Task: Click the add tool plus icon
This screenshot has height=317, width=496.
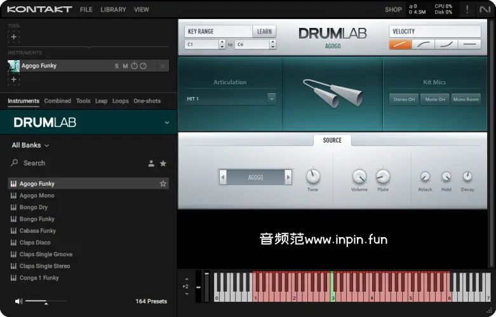Action: [x=13, y=37]
